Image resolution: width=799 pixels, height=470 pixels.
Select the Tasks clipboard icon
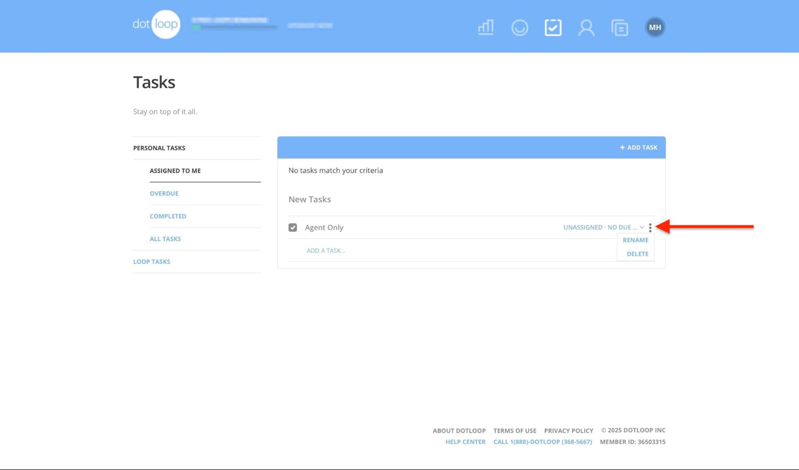coord(553,27)
